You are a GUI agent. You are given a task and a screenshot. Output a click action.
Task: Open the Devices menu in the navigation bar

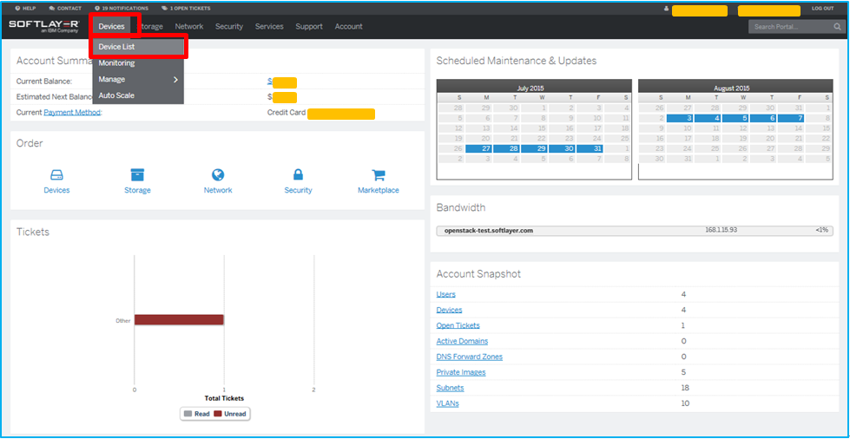point(112,27)
